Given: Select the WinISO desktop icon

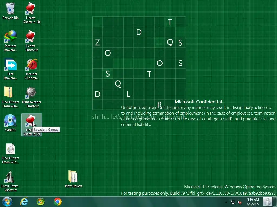Looking at the screenshot, I should [x=11, y=123].
